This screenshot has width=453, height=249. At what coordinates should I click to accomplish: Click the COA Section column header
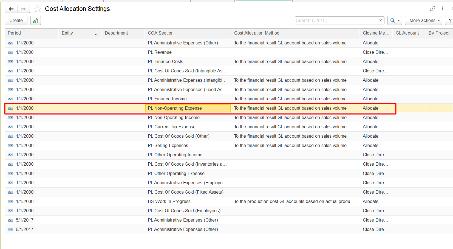tap(161, 33)
